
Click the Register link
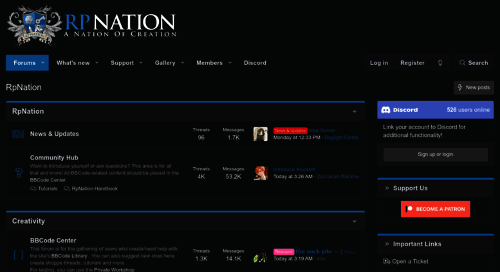(412, 63)
